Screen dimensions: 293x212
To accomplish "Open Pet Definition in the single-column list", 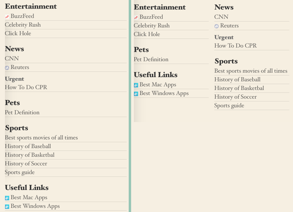I will pos(22,112).
